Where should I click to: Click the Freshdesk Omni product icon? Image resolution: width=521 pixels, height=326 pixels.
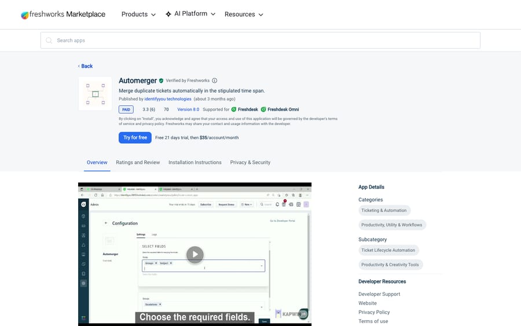[x=263, y=109]
